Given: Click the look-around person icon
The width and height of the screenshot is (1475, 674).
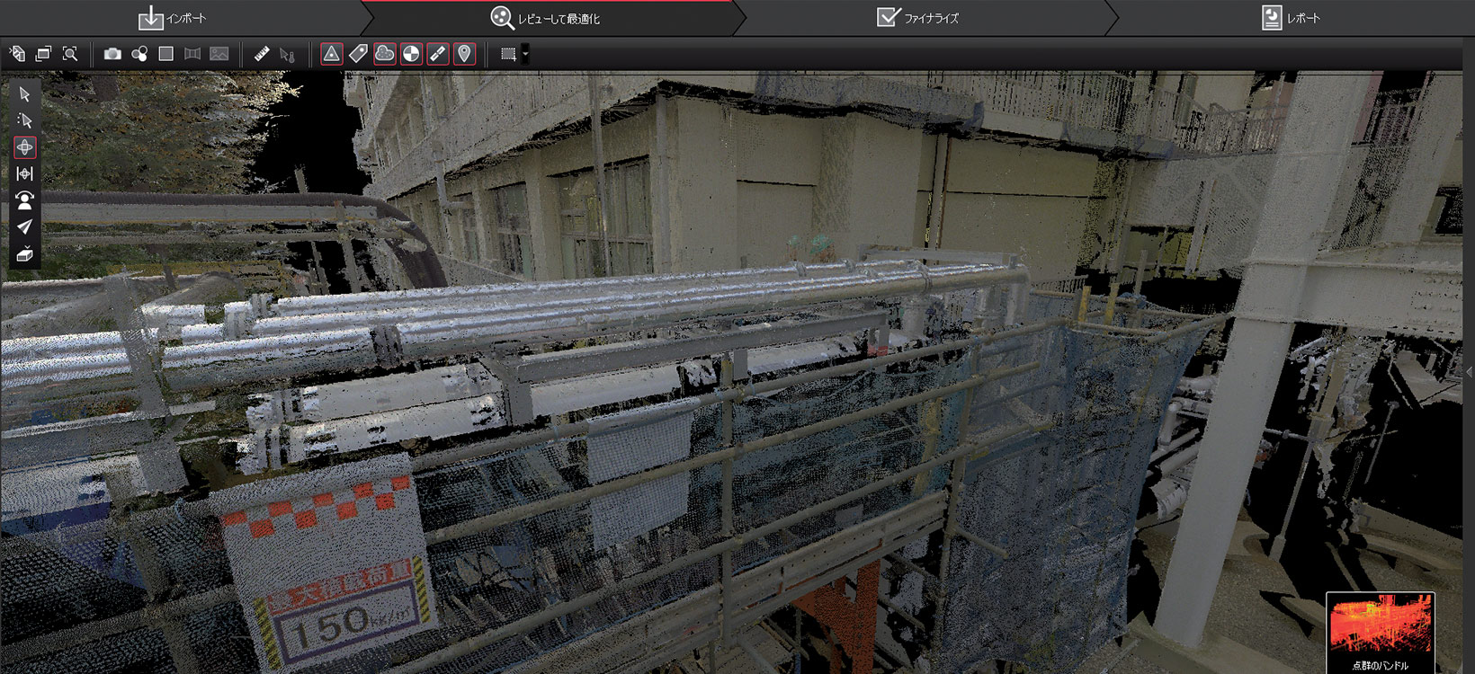Looking at the screenshot, I should 24,200.
